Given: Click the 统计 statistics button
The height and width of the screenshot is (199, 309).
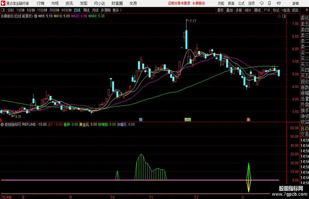Looking at the screenshot, I should tap(248, 10).
